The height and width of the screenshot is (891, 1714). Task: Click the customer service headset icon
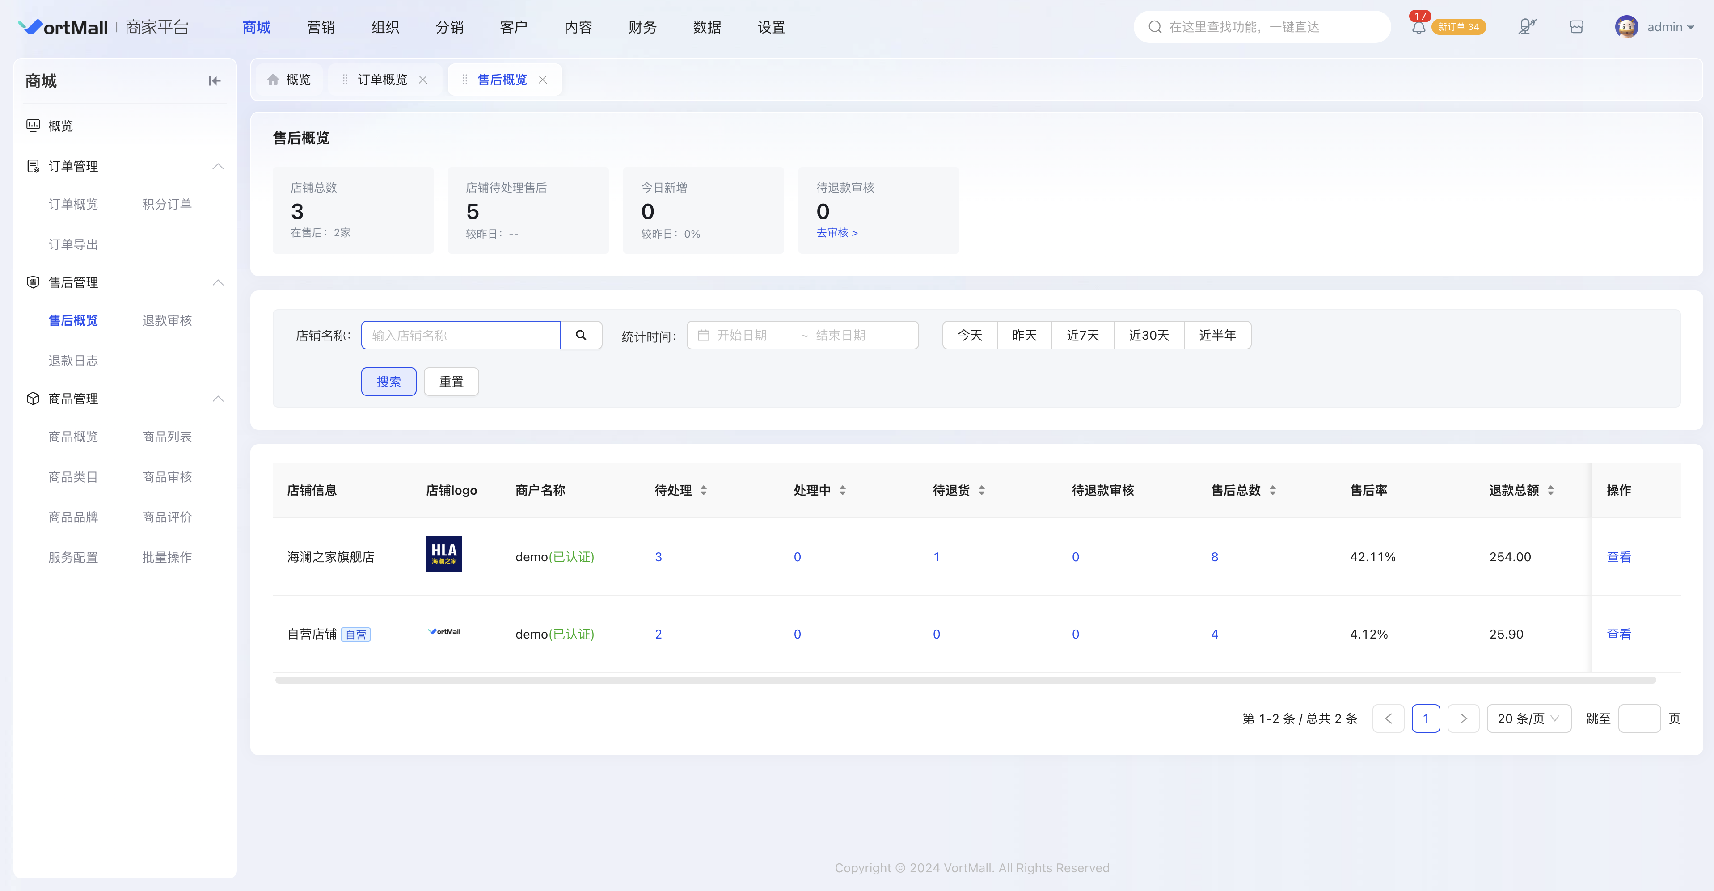[x=1527, y=27]
